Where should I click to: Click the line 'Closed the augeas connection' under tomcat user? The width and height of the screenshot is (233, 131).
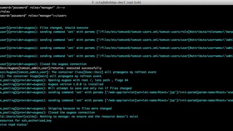click(63, 64)
